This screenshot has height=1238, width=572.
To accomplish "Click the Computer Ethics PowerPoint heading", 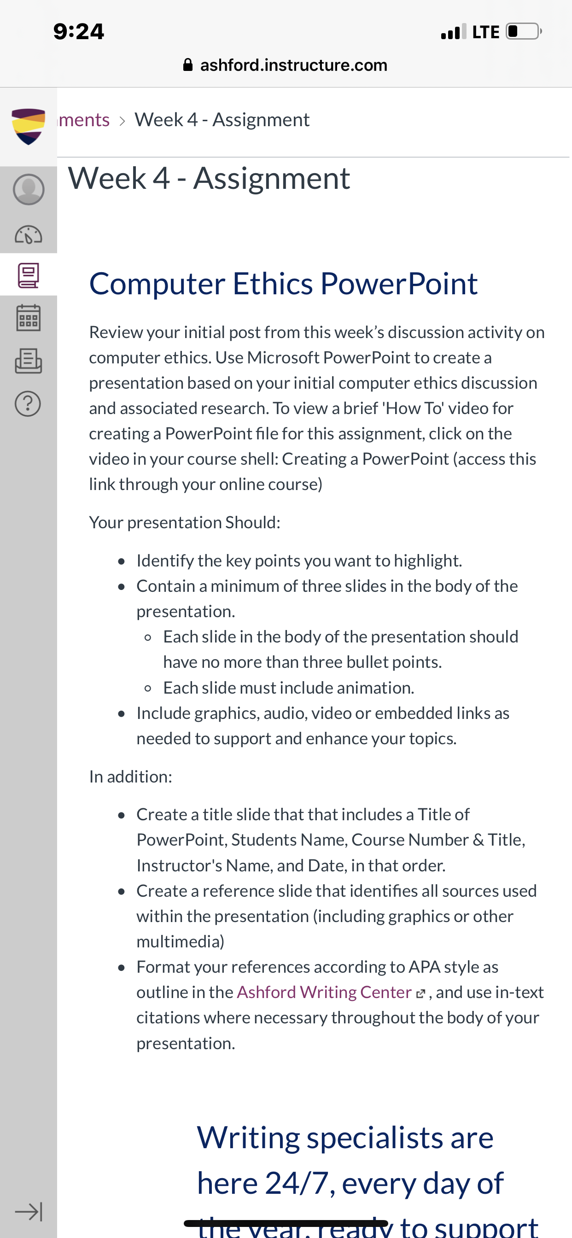I will [284, 284].
